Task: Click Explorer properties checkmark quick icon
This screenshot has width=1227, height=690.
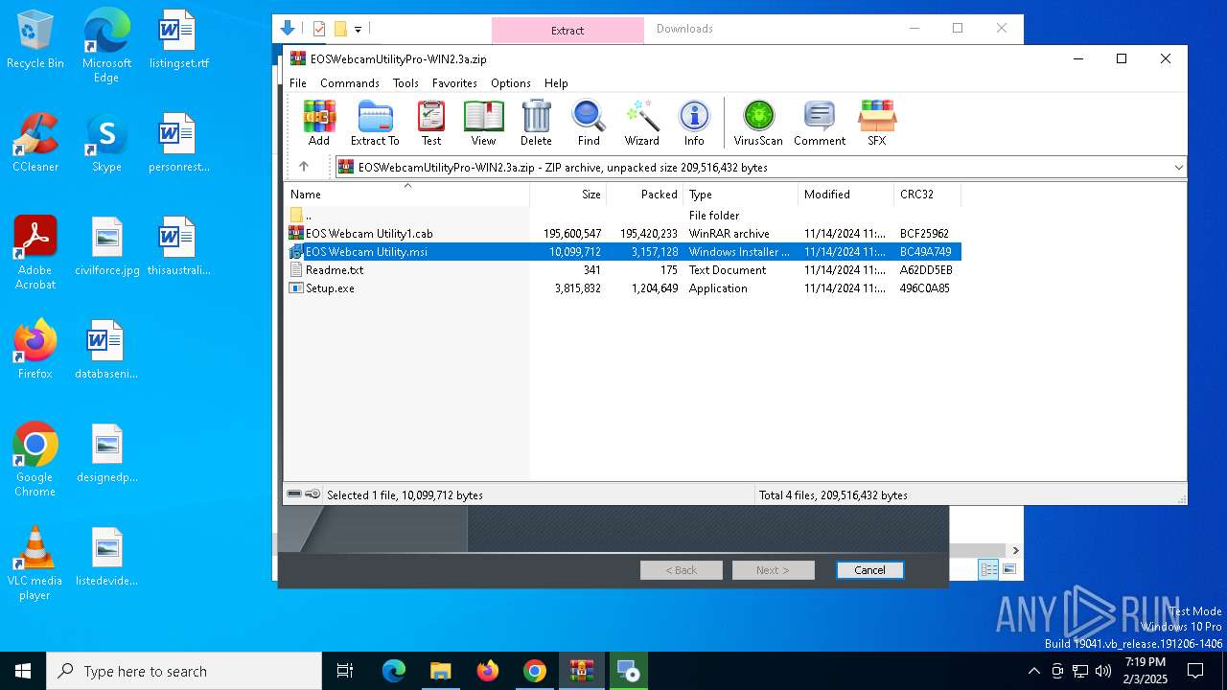Action: (x=319, y=29)
